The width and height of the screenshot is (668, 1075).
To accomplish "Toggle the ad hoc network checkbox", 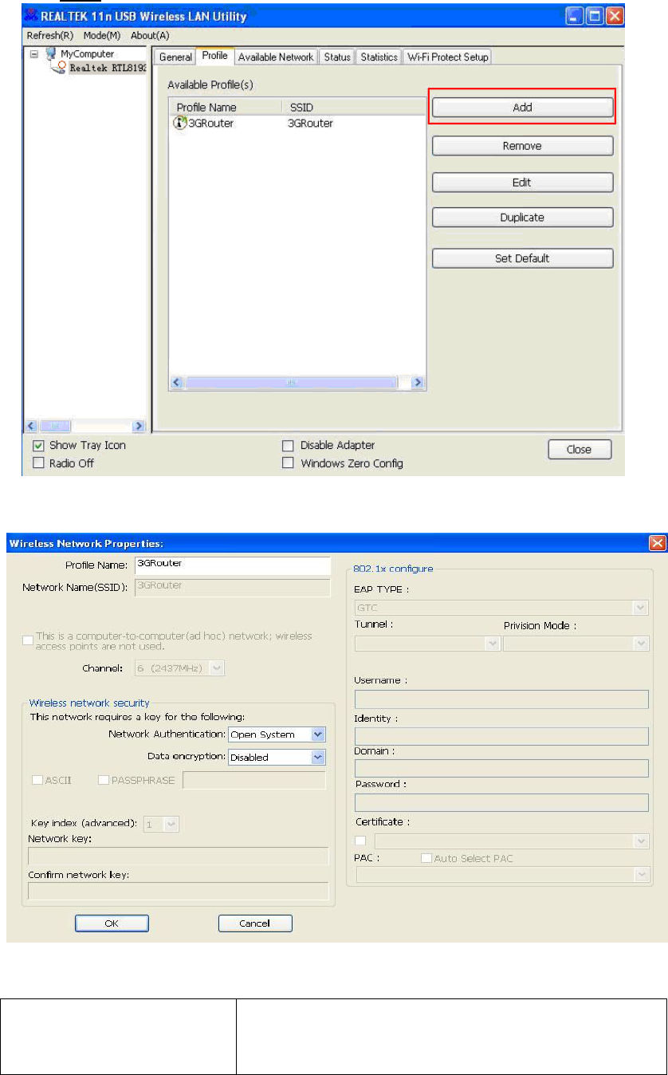I will coord(28,640).
